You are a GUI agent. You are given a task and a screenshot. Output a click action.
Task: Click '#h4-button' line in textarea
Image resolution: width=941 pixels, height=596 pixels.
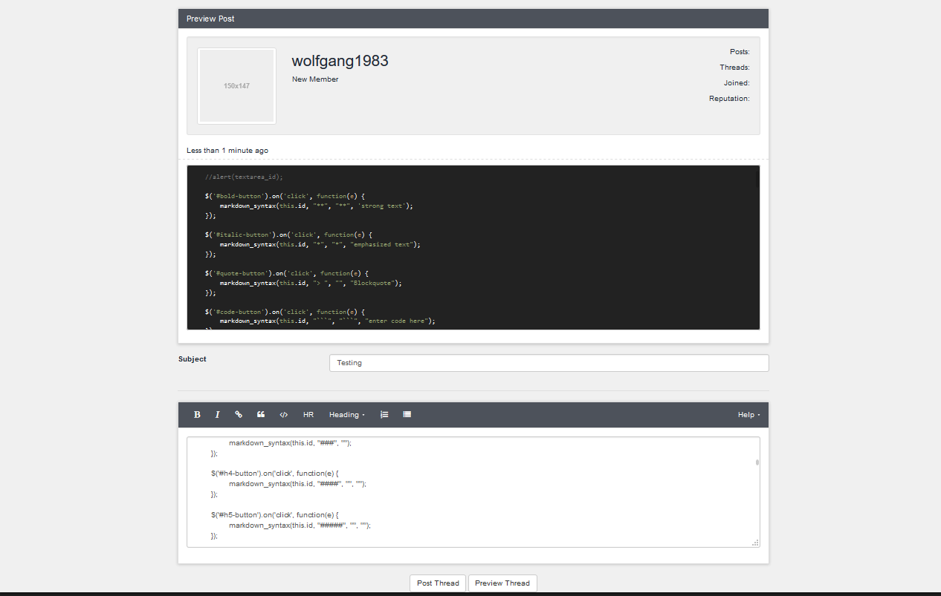(275, 473)
